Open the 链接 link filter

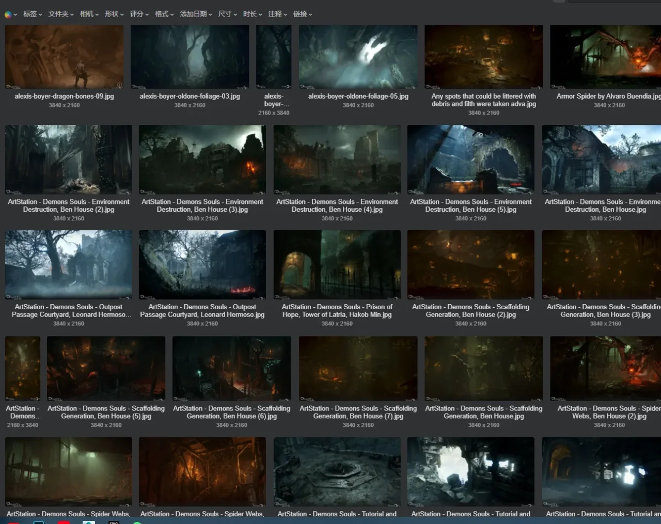point(303,14)
